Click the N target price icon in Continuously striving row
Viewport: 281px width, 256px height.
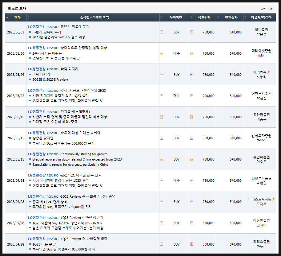[191, 159]
